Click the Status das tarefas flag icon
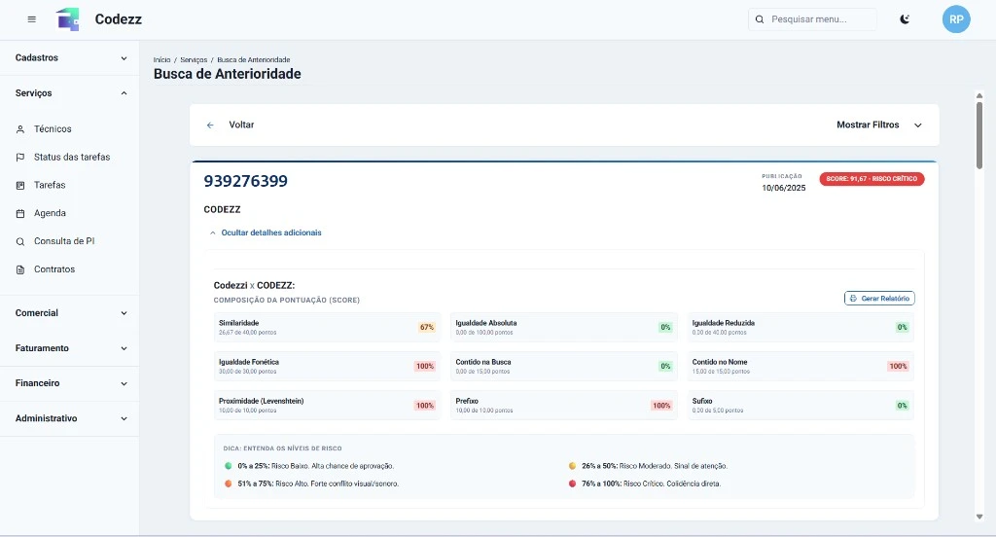Image resolution: width=996 pixels, height=537 pixels. 20,157
